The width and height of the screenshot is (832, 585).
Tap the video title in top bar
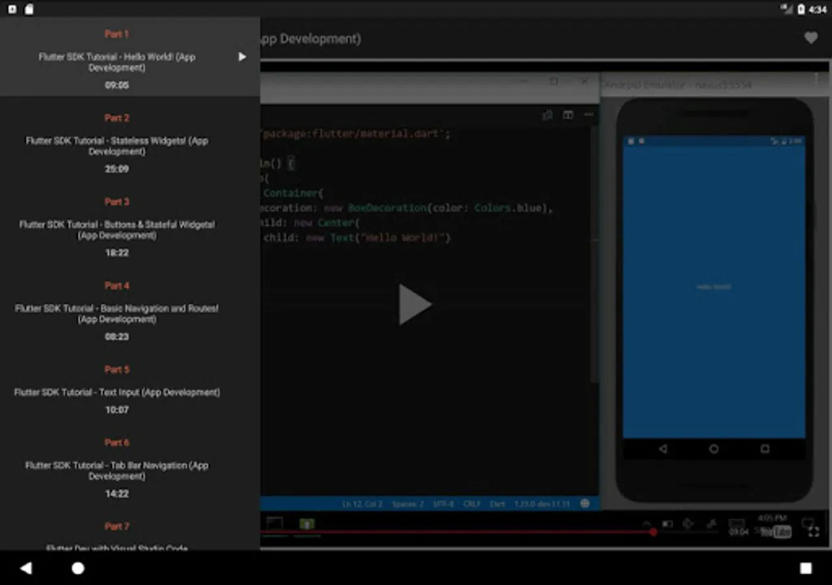click(x=311, y=39)
